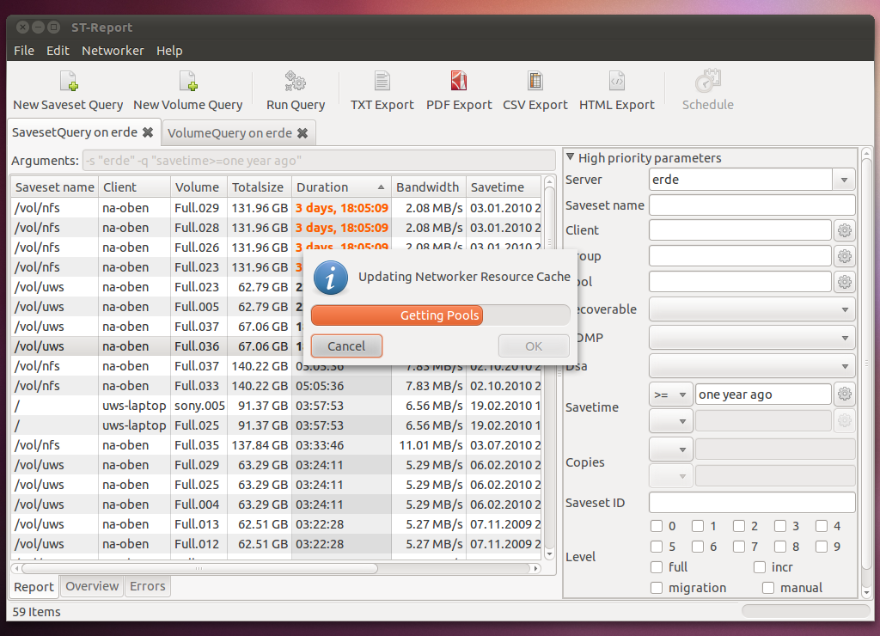This screenshot has width=880, height=636.
Task: Enable the incr level checkbox
Action: tap(760, 567)
